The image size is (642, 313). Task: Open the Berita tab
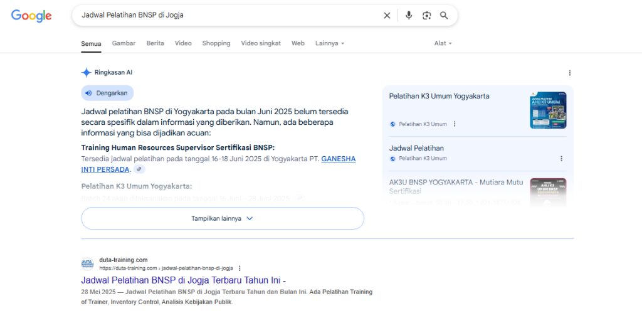click(x=155, y=43)
